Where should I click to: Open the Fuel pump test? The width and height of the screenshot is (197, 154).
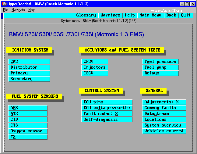160,67
